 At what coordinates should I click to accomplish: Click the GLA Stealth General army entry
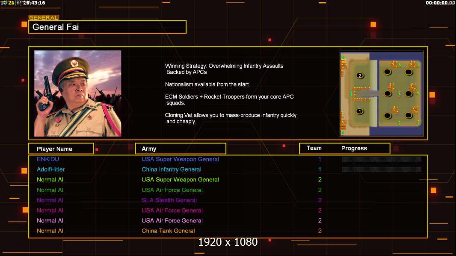click(x=169, y=200)
